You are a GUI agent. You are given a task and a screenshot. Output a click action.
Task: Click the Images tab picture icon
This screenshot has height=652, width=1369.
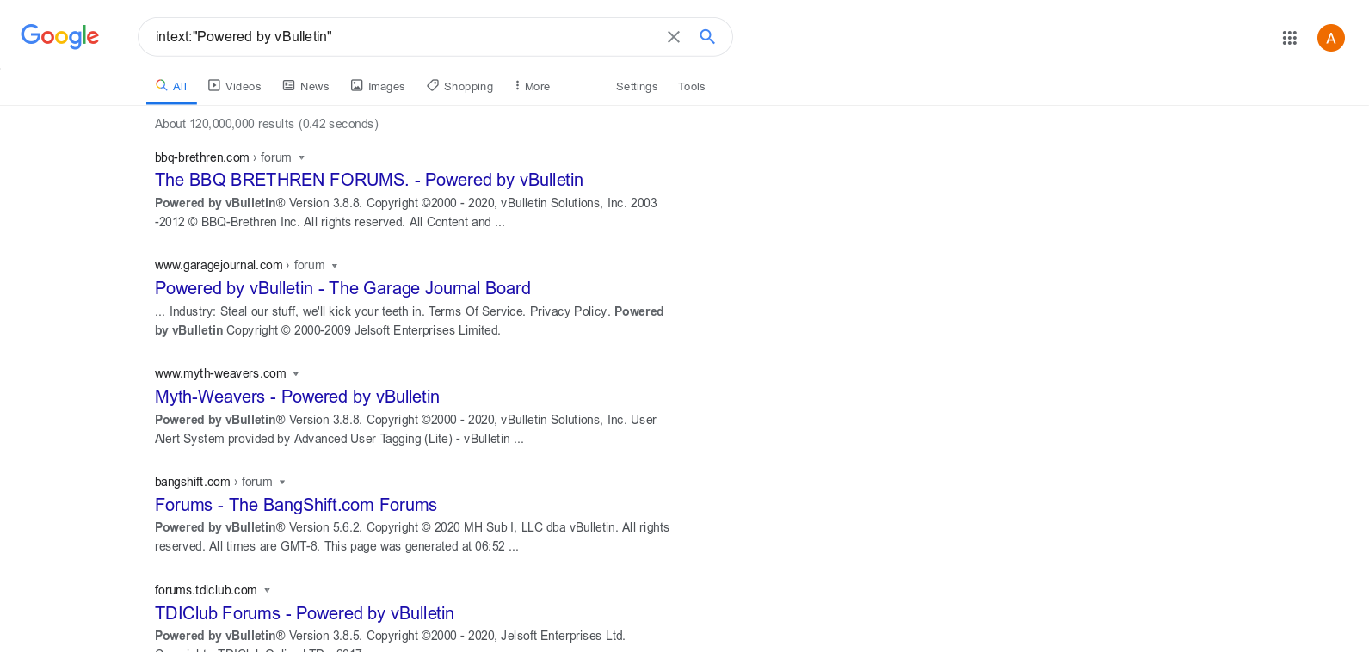pyautogui.click(x=357, y=86)
